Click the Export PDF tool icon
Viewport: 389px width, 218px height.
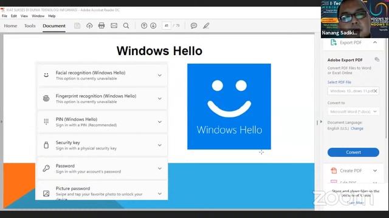tap(334, 42)
